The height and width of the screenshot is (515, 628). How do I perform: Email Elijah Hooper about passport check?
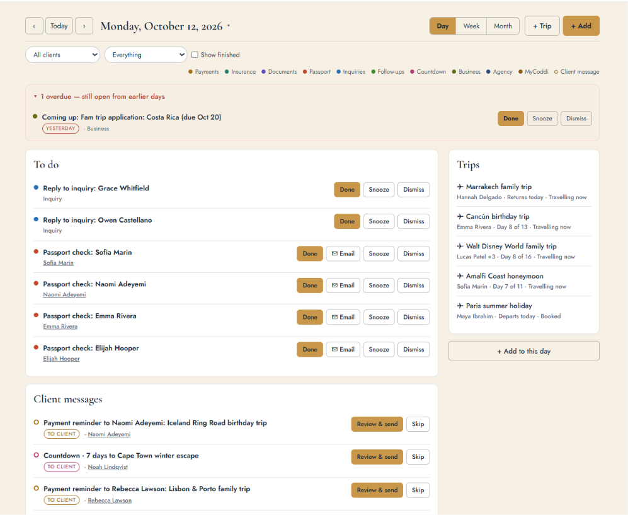[343, 349]
